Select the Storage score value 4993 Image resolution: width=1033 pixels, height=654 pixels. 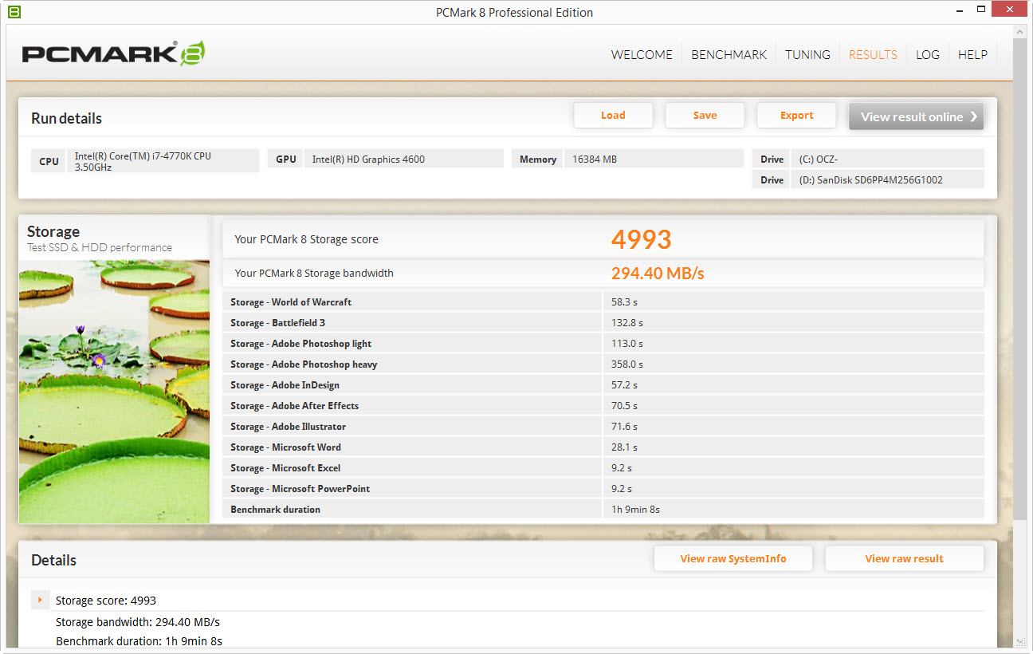(642, 239)
